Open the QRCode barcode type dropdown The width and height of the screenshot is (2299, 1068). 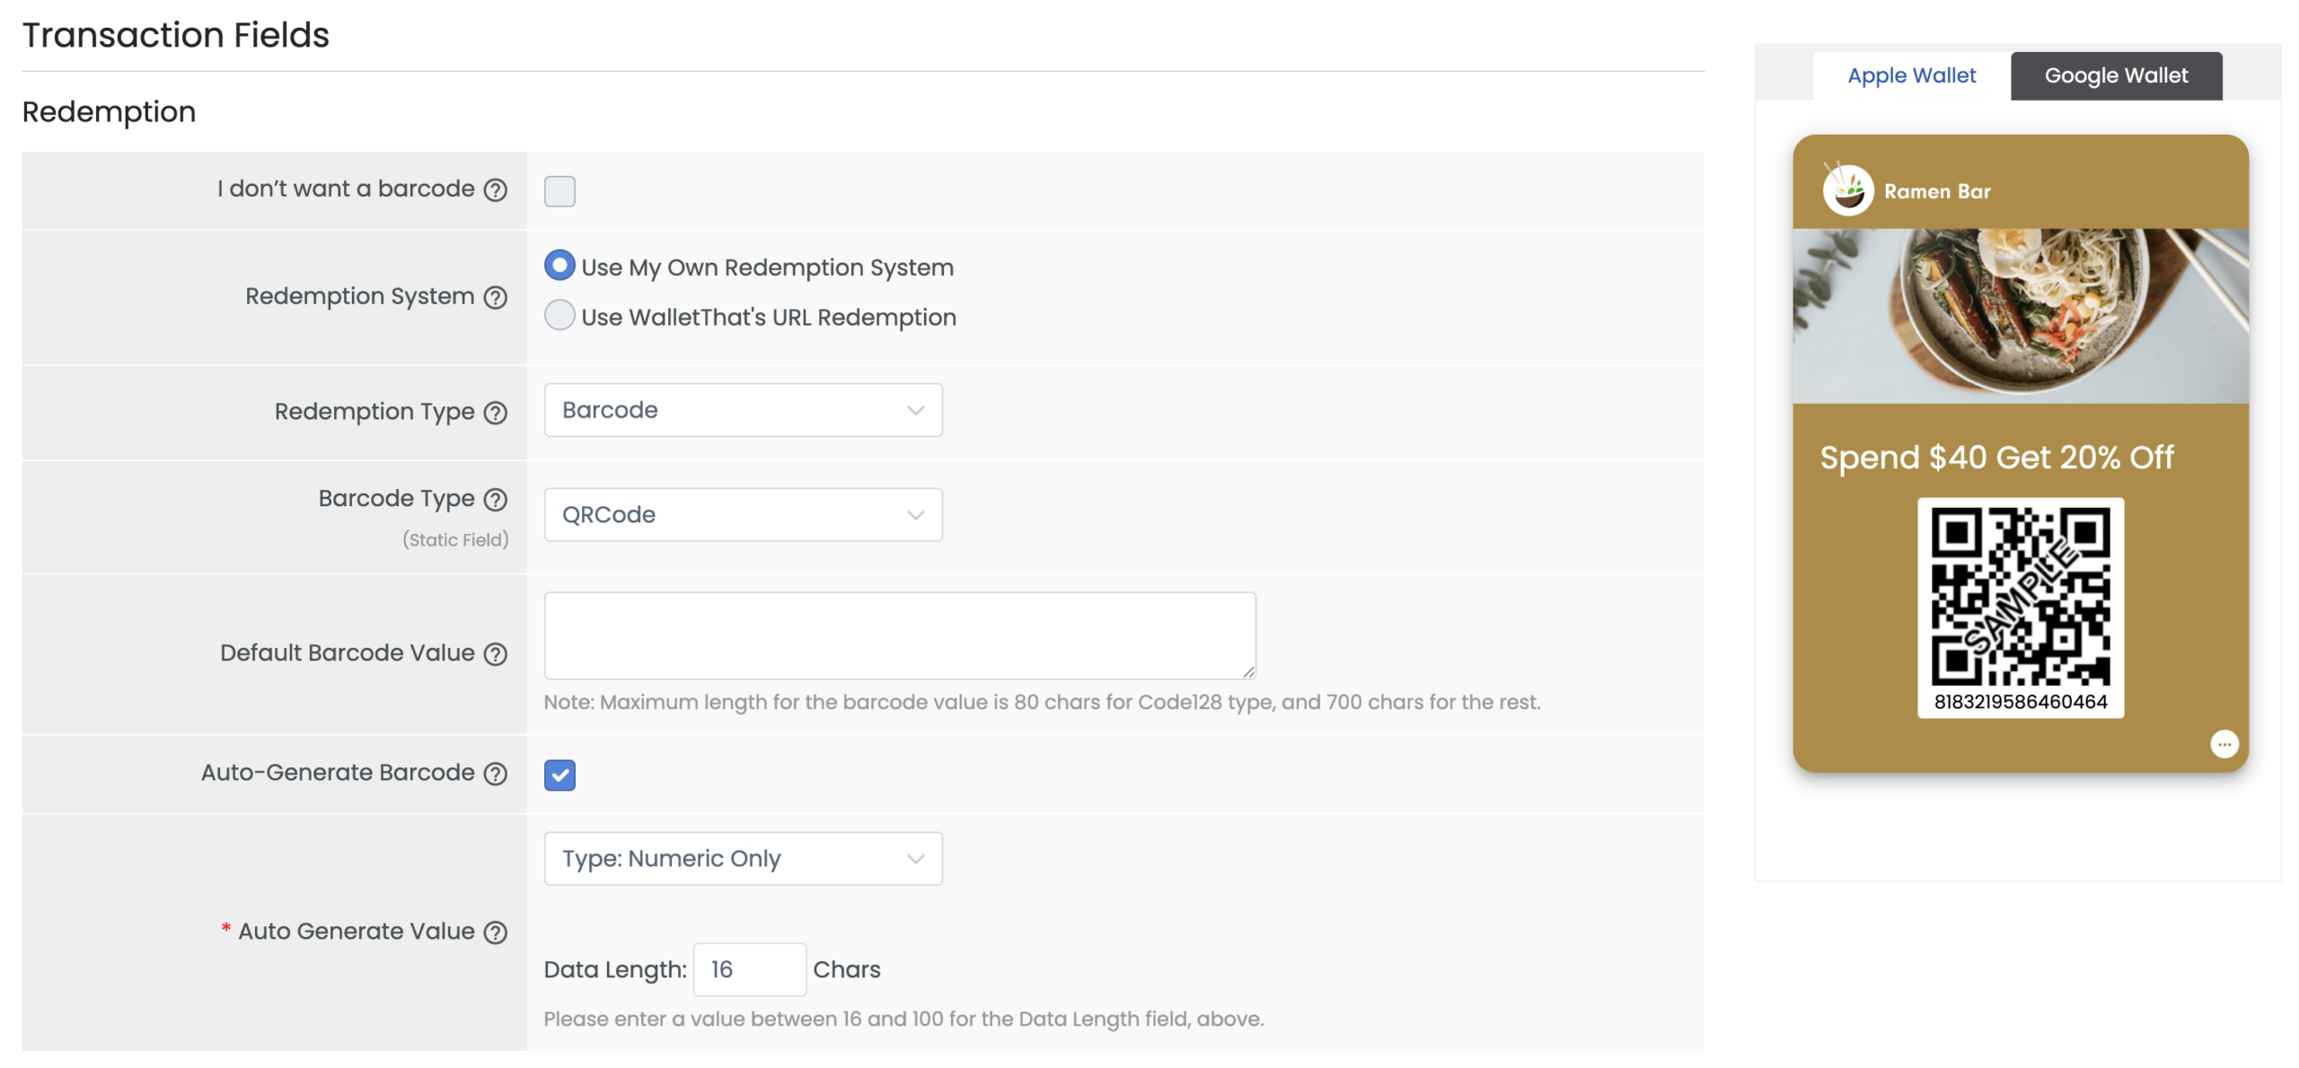(x=742, y=514)
